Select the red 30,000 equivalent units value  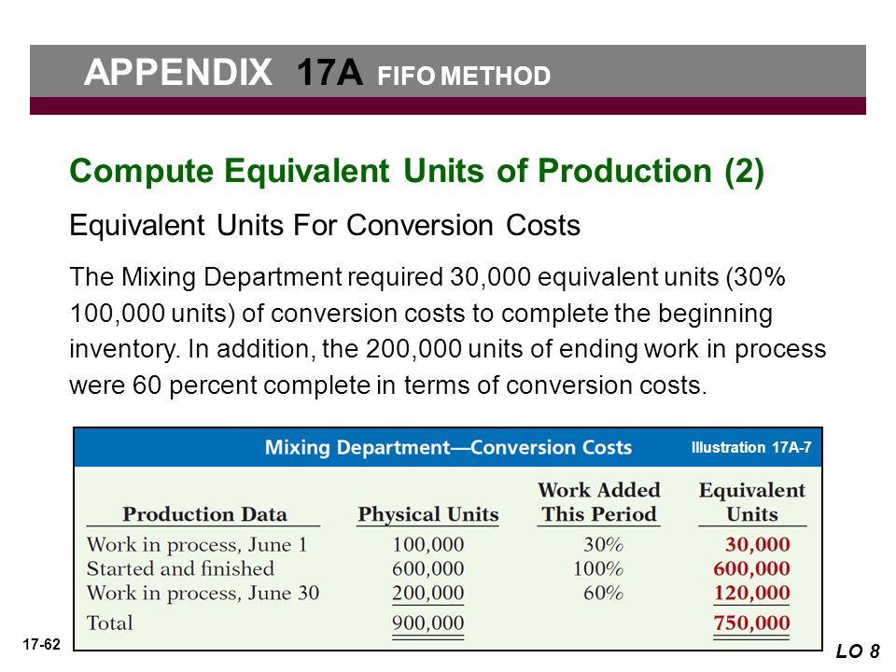click(758, 544)
